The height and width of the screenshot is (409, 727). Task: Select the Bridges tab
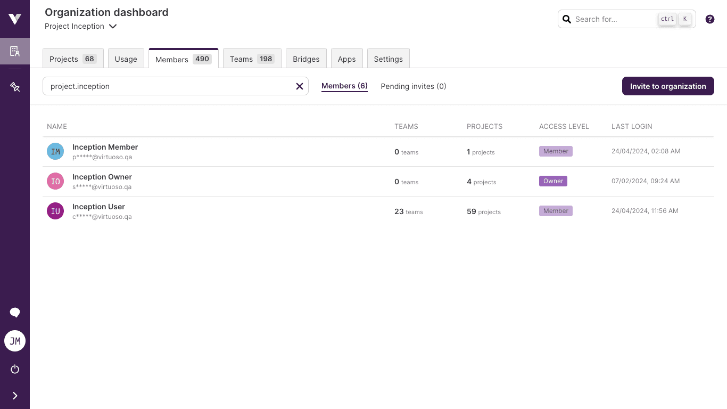[306, 59]
